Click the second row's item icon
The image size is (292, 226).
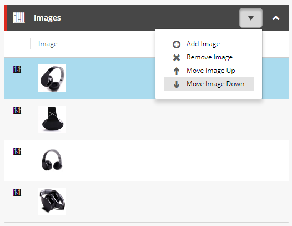pyautogui.click(x=17, y=110)
